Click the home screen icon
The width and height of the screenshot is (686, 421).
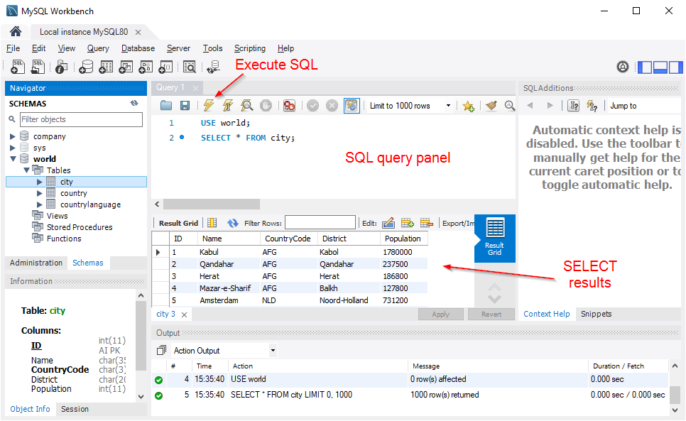click(16, 31)
